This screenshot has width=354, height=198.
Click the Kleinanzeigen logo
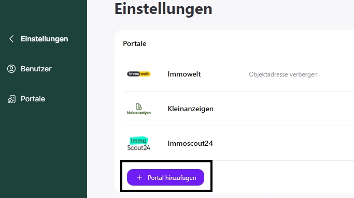coord(138,109)
